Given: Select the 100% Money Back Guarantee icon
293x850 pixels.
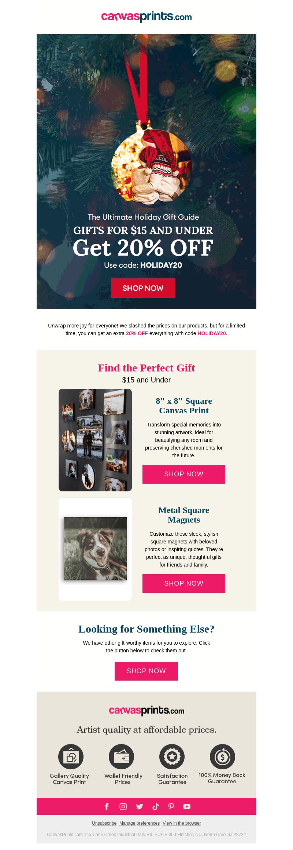Looking at the screenshot, I should [222, 756].
